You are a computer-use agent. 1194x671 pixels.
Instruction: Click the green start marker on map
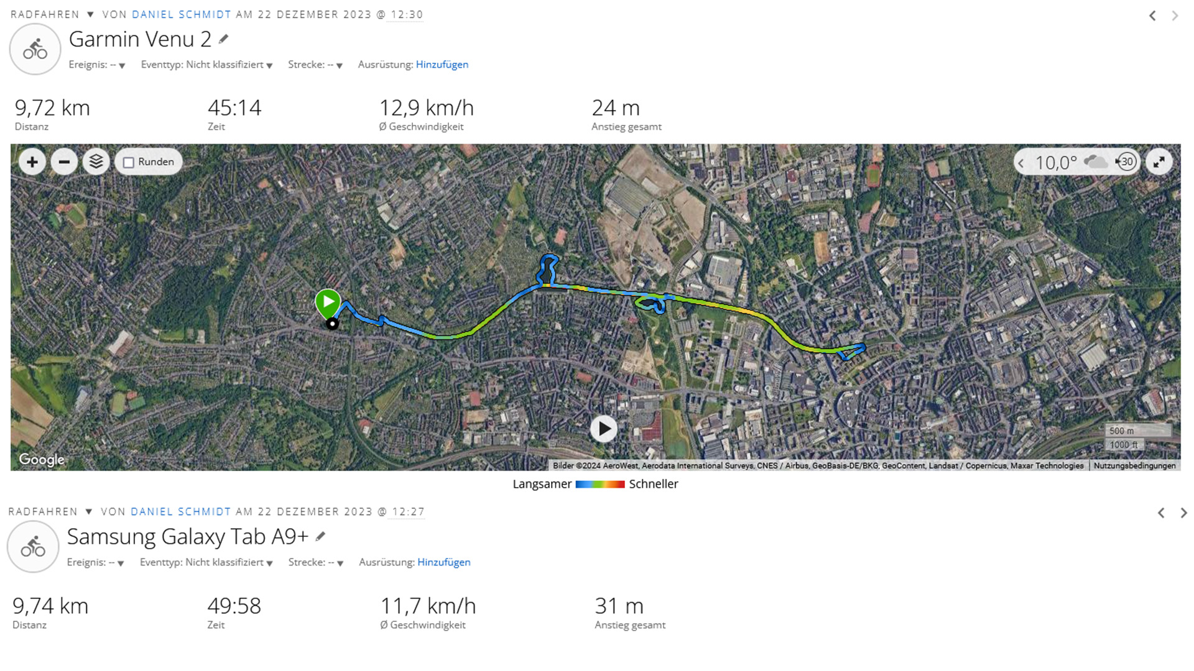pos(328,303)
